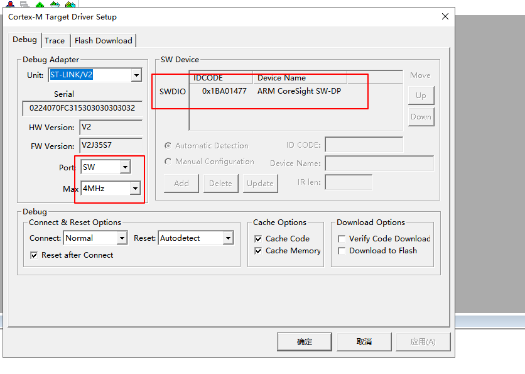Cancel with the 取消 button
This screenshot has height=374, width=525.
click(x=364, y=342)
